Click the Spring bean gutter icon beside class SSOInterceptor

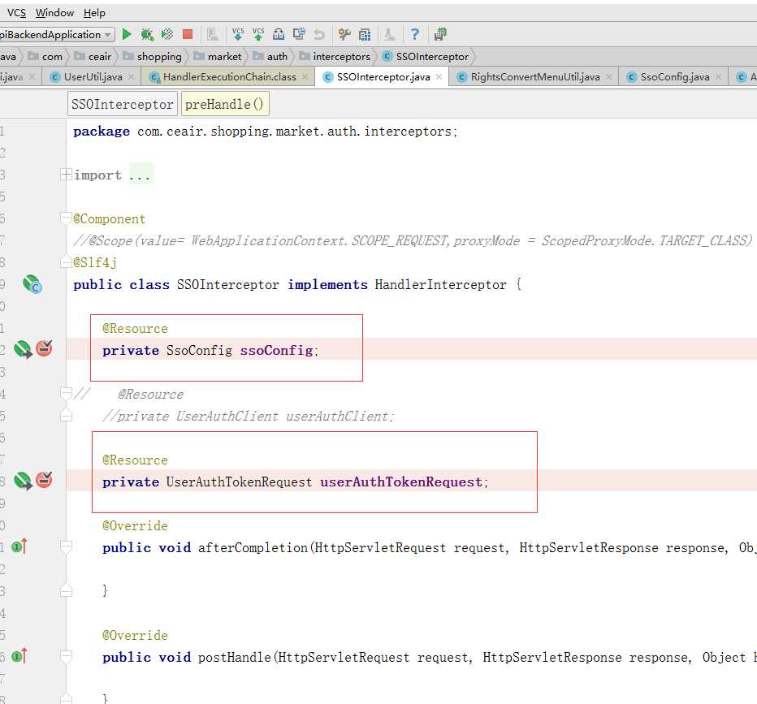(32, 284)
